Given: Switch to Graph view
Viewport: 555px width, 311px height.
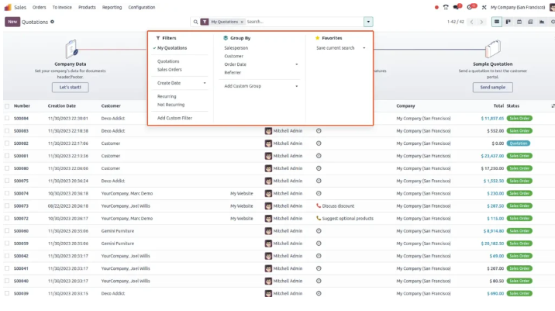Looking at the screenshot, I should [x=543, y=22].
